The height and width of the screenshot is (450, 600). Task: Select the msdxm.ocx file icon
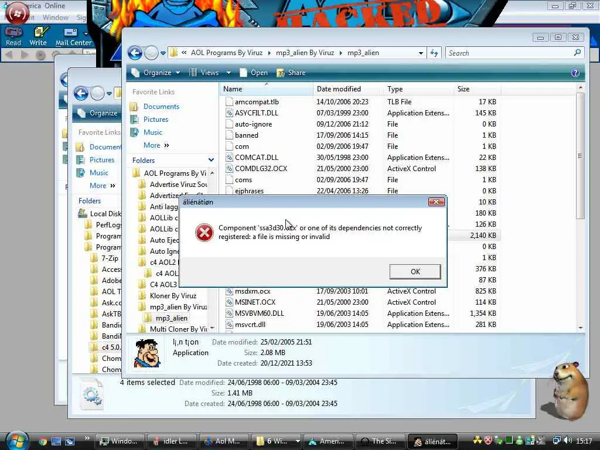pos(229,291)
